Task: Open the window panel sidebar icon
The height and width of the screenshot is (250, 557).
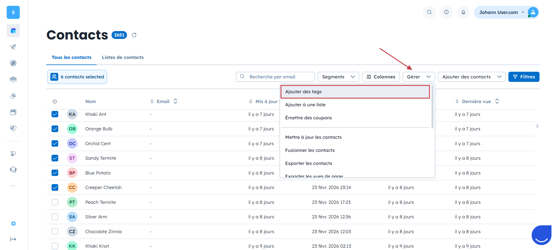Action: 13,112
